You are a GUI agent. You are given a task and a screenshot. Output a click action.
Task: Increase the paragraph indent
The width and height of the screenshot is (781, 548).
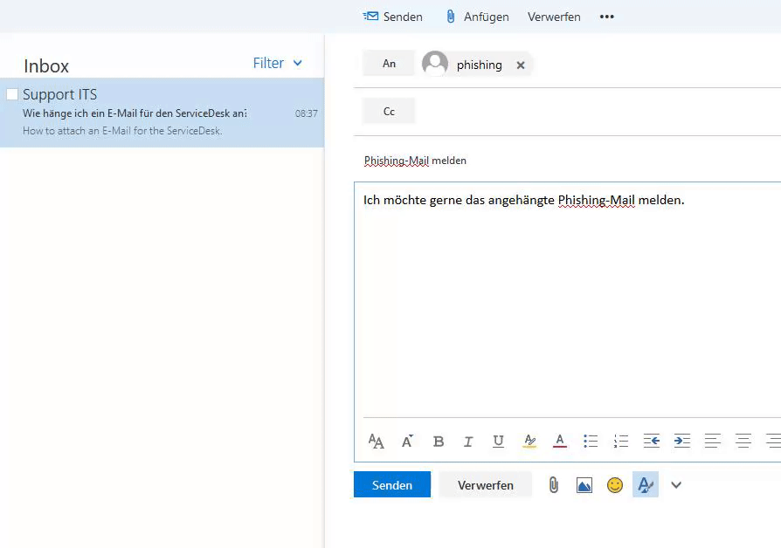tap(682, 442)
